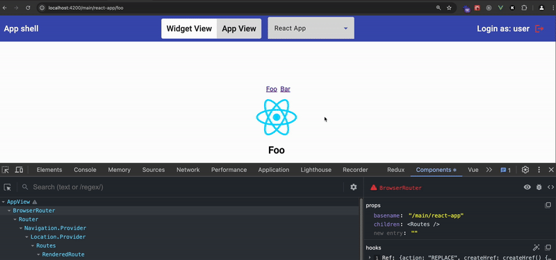Open React Components view settings gear
The height and width of the screenshot is (260, 556).
[354, 187]
